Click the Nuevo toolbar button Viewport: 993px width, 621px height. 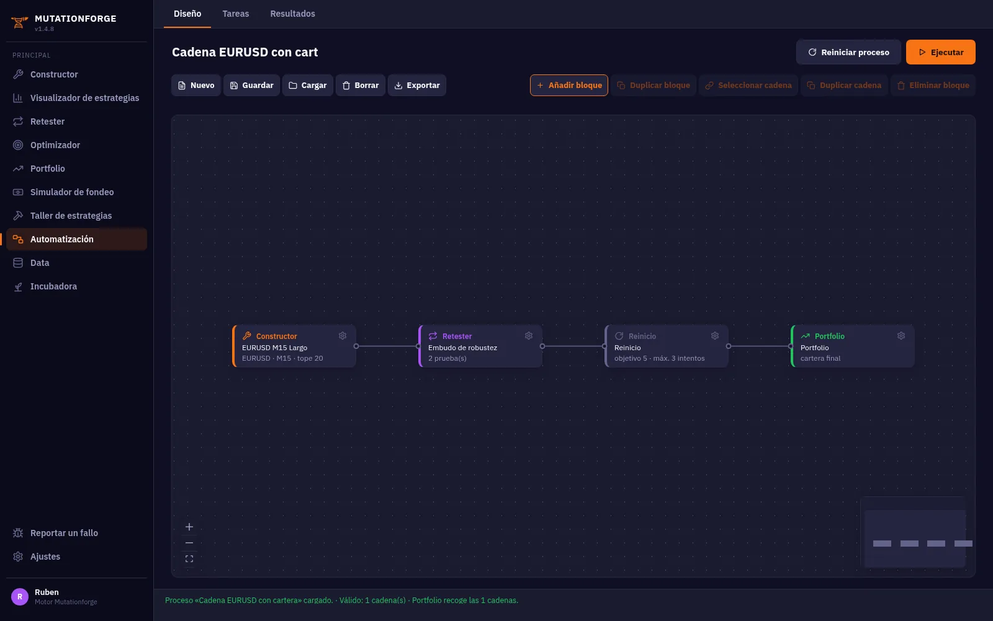196,86
